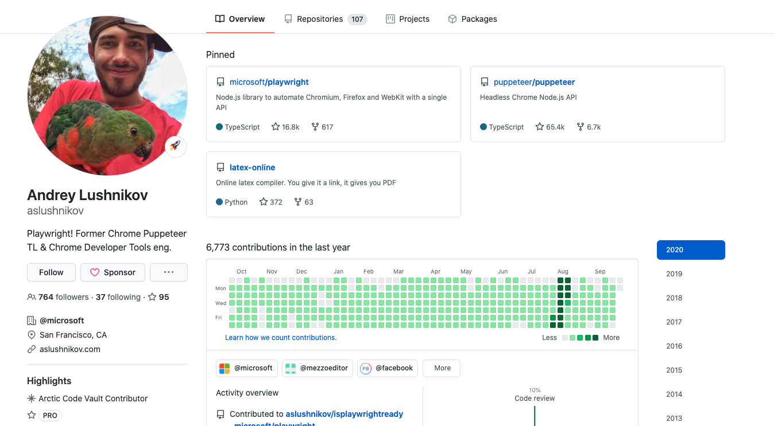Open aslushnikov/isplaywrightready in Activity overview
Screen dimensions: 774x426
pyautogui.click(x=345, y=414)
